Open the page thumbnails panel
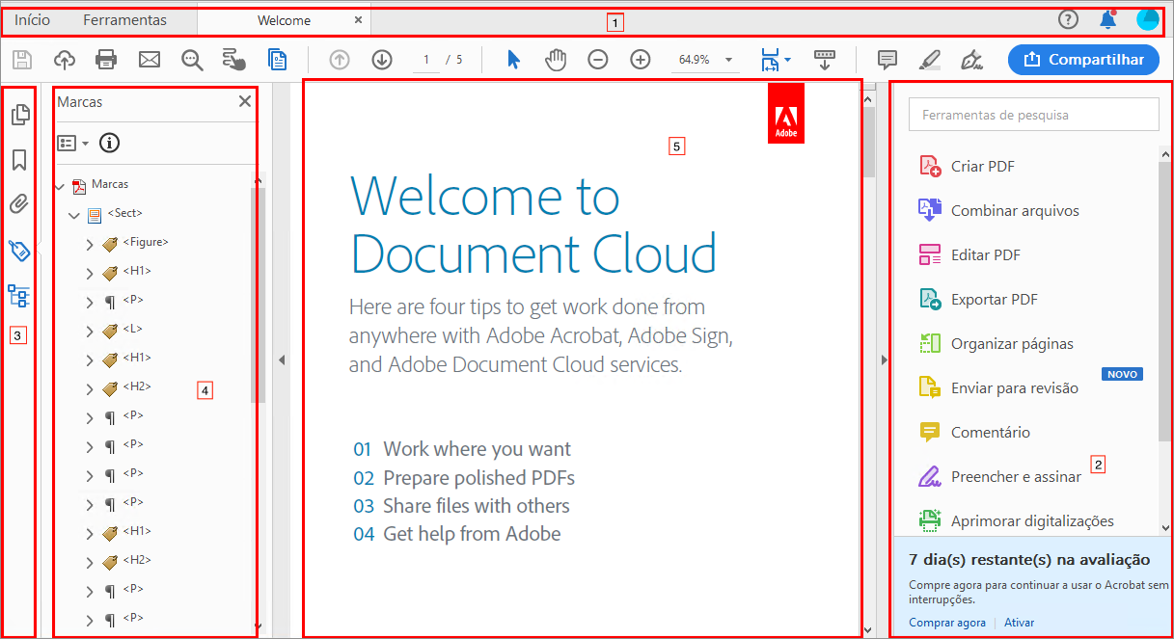Image resolution: width=1174 pixels, height=639 pixels. pyautogui.click(x=19, y=116)
